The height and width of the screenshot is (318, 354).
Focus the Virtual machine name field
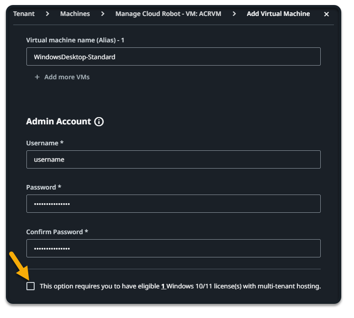click(x=174, y=56)
